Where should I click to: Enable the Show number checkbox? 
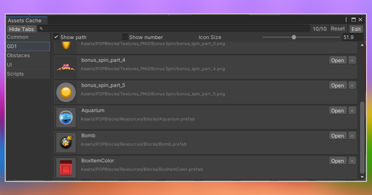point(125,37)
